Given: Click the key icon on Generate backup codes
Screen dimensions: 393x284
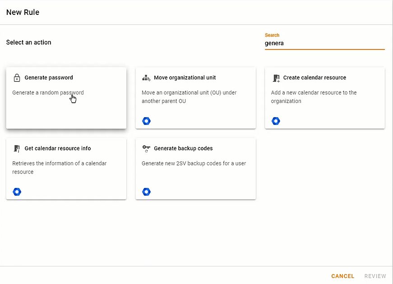Looking at the screenshot, I should (x=146, y=148).
